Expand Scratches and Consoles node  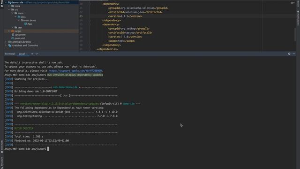click(6, 46)
